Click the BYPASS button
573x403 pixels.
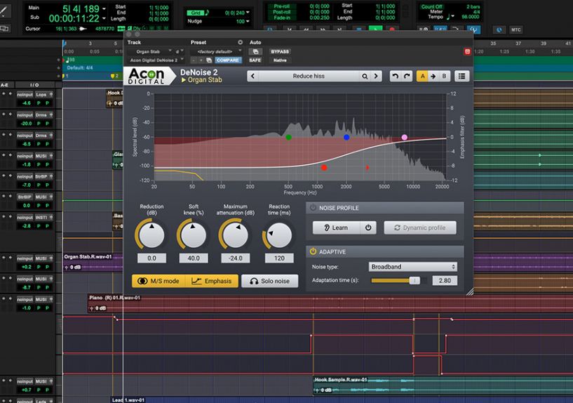pos(280,51)
